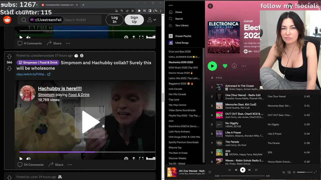Image resolution: width=321 pixels, height=180 pixels.
Task: Switch to the r/LivestreamFail browser tab
Action: click(60, 5)
